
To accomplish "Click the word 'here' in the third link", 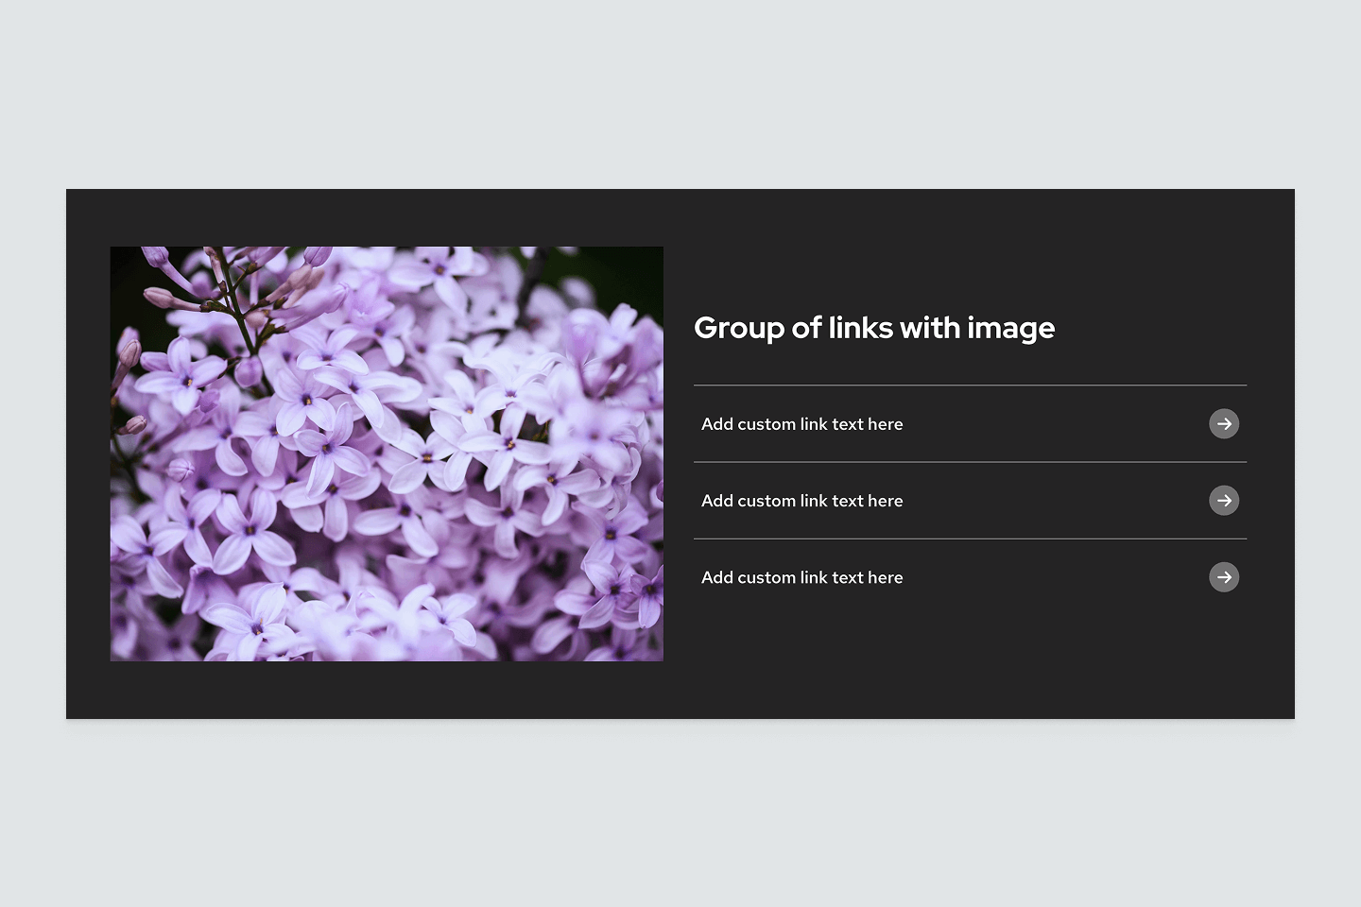I will click(x=885, y=577).
